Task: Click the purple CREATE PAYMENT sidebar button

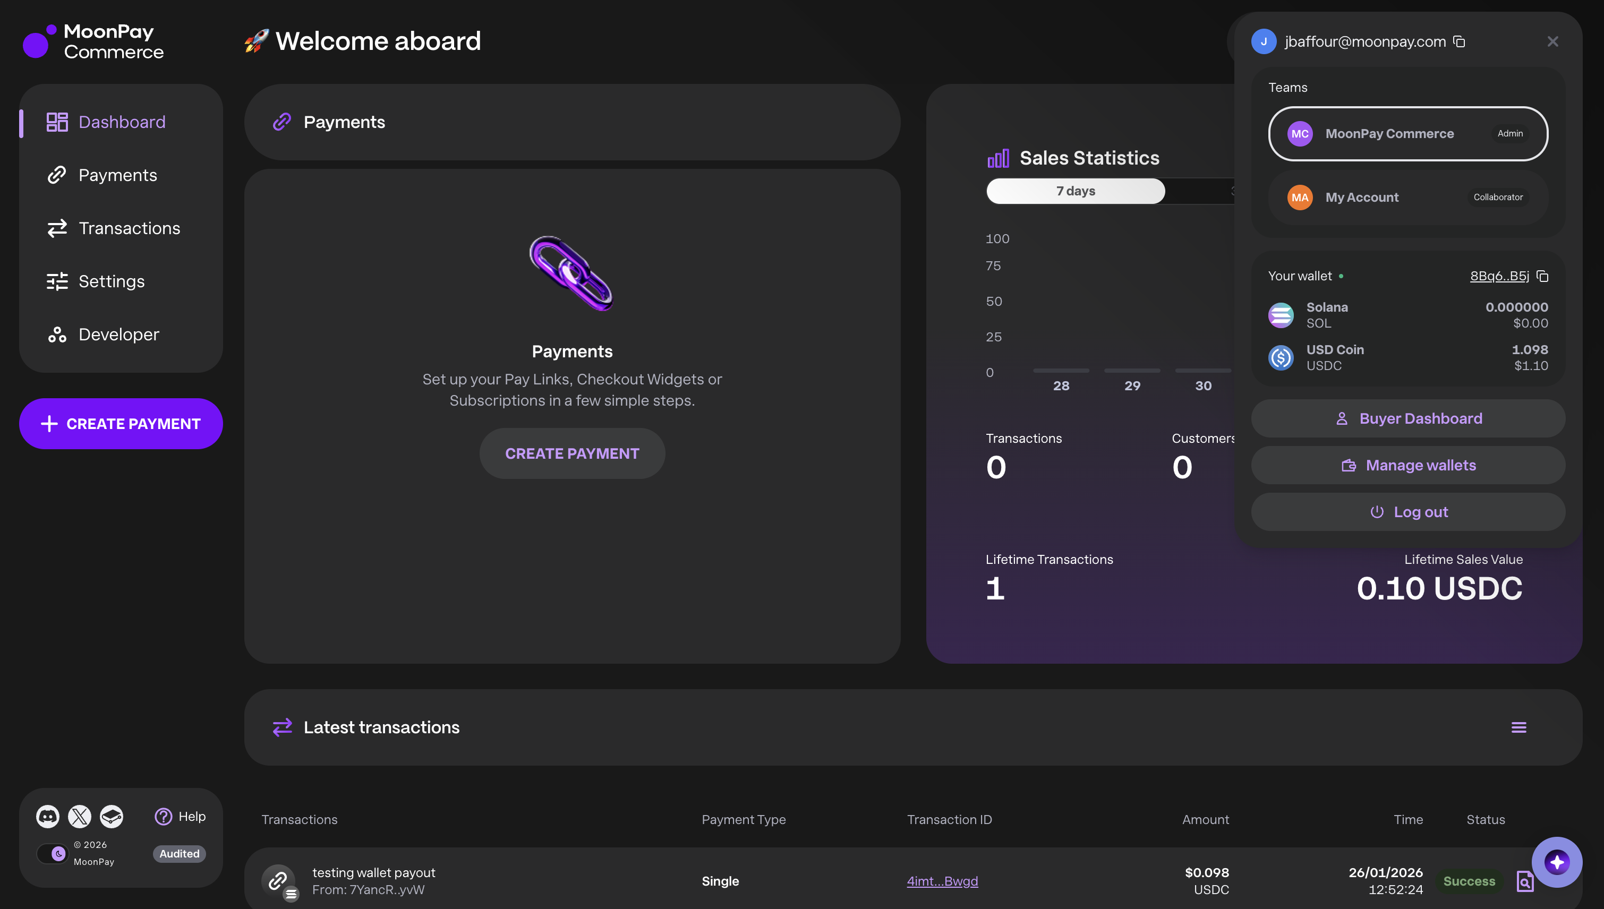Action: click(121, 424)
